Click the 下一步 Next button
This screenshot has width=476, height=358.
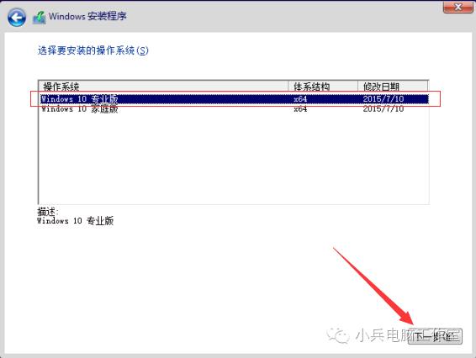[x=436, y=336]
